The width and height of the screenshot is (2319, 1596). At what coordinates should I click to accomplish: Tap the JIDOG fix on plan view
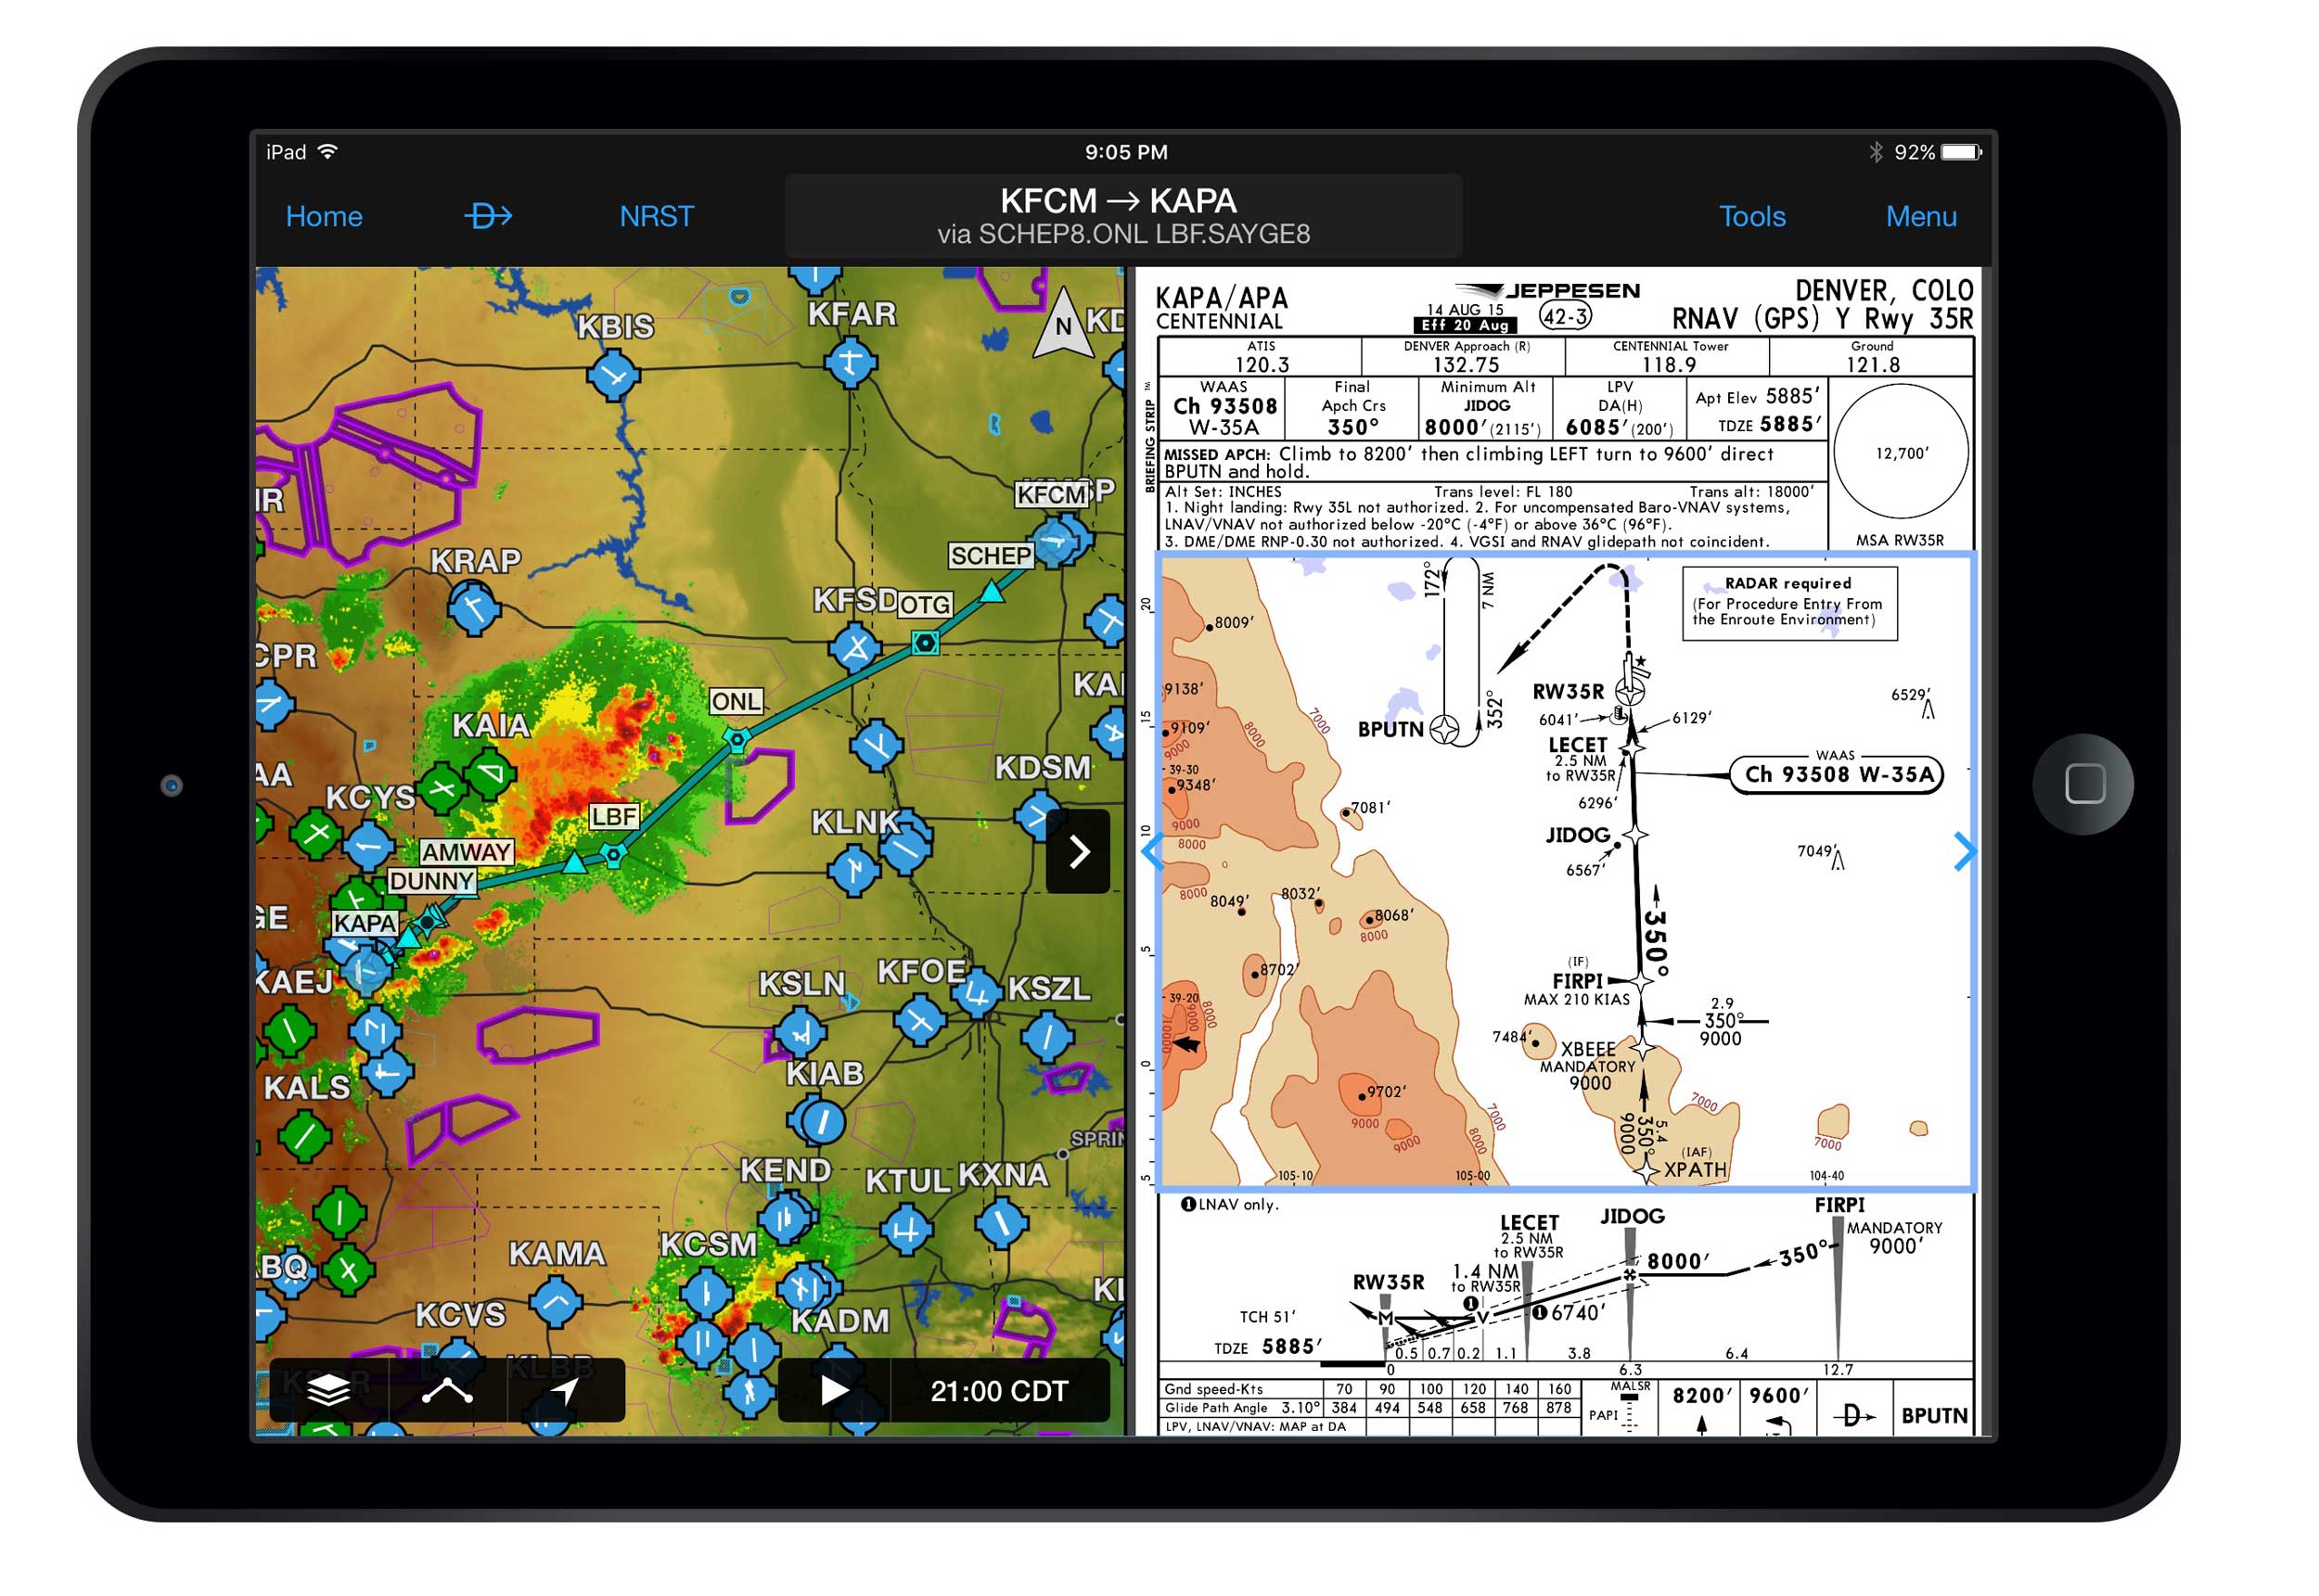tap(1634, 833)
